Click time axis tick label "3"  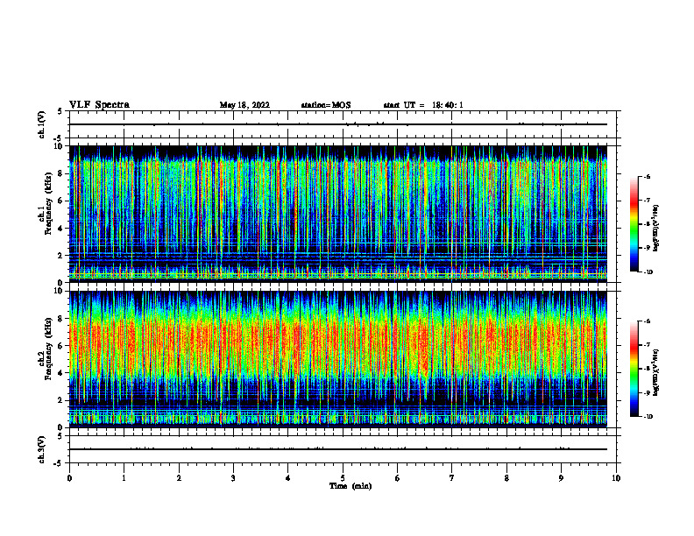coord(233,478)
